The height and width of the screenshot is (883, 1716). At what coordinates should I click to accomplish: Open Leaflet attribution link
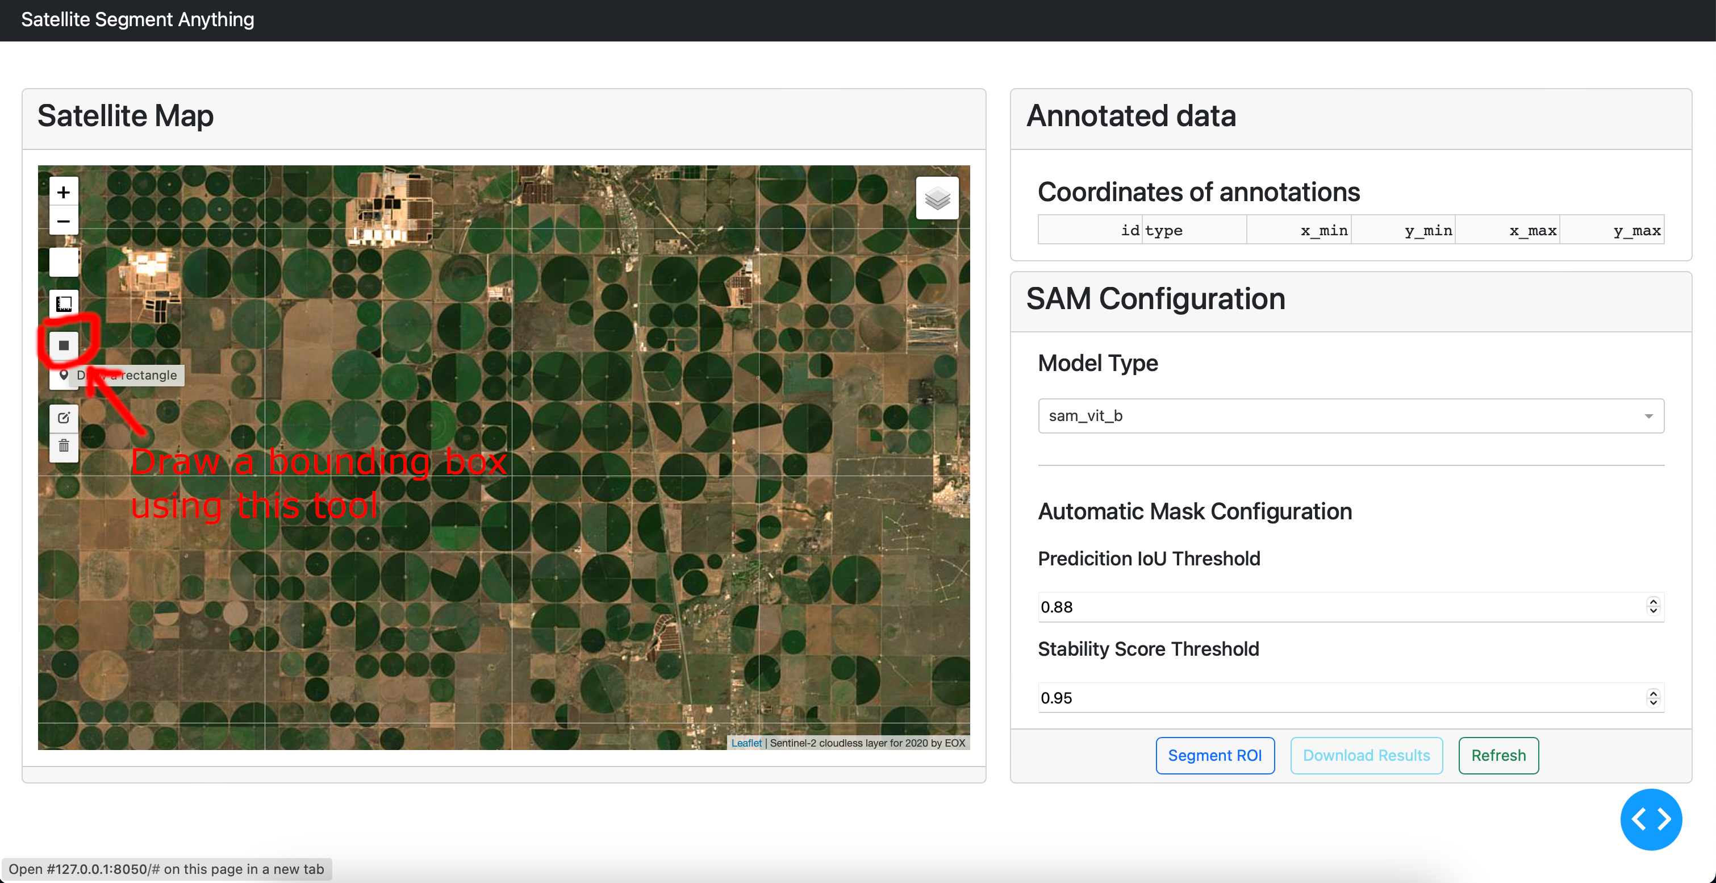[744, 743]
